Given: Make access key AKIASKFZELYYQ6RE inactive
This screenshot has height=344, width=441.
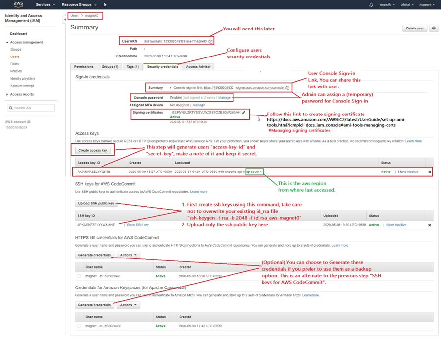Looking at the screenshot, I should pyautogui.click(x=408, y=172).
